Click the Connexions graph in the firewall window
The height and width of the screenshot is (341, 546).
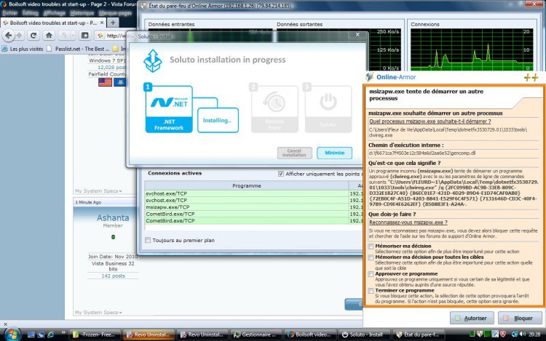tap(472, 49)
